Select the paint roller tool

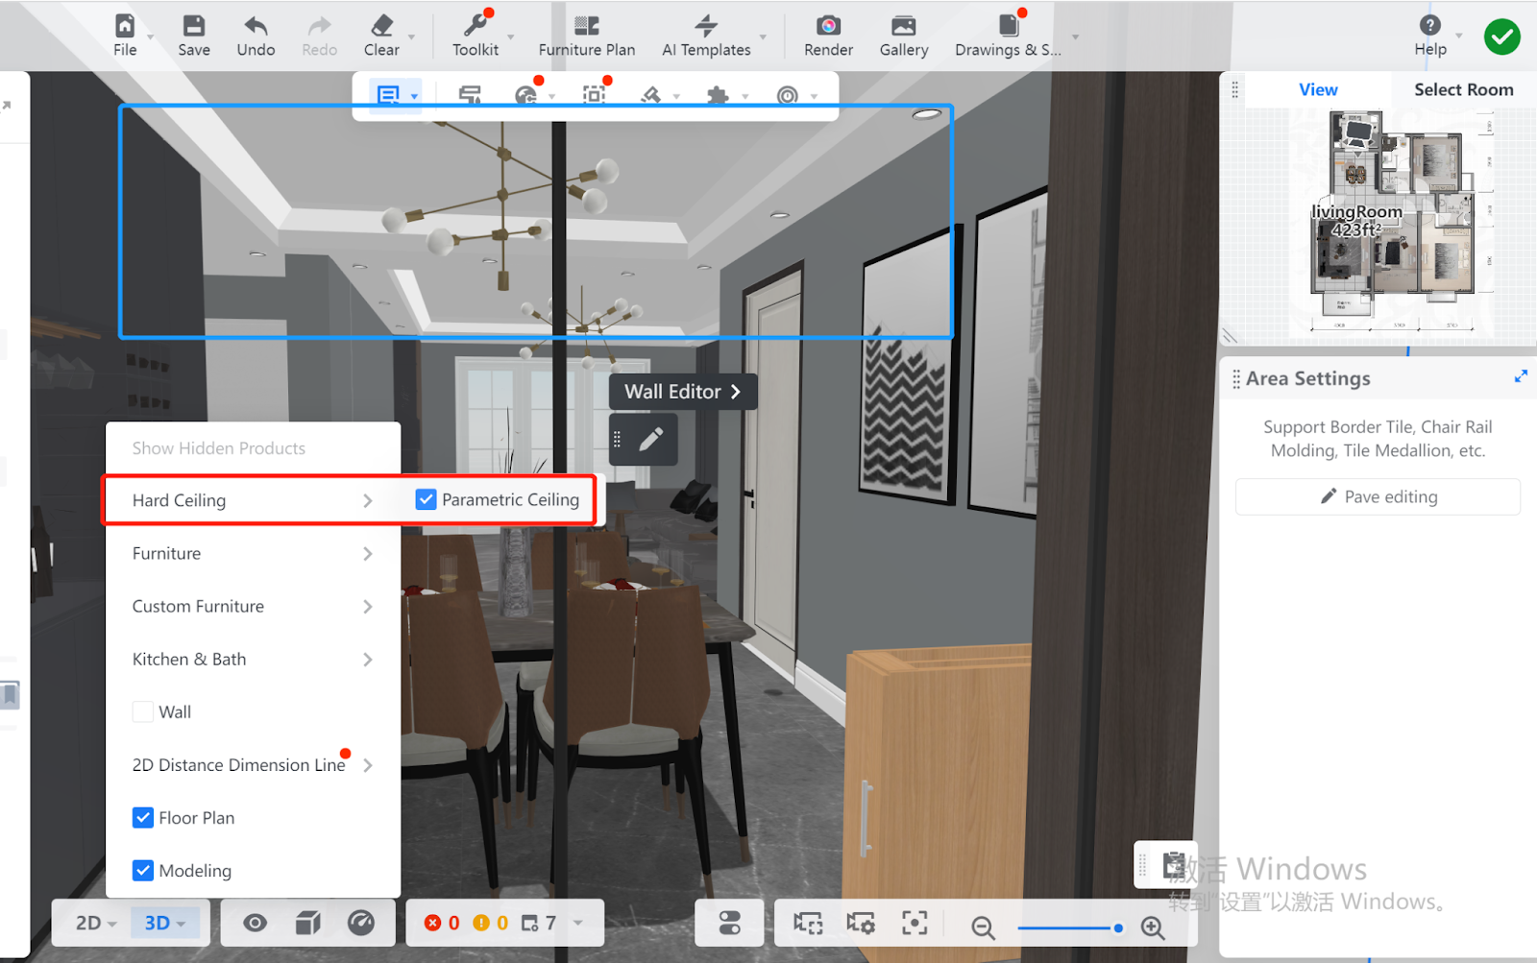click(x=470, y=95)
